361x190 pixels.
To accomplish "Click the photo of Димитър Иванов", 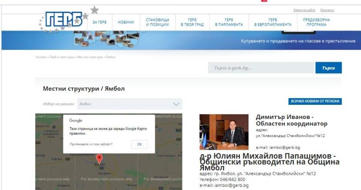I will click(223, 132).
